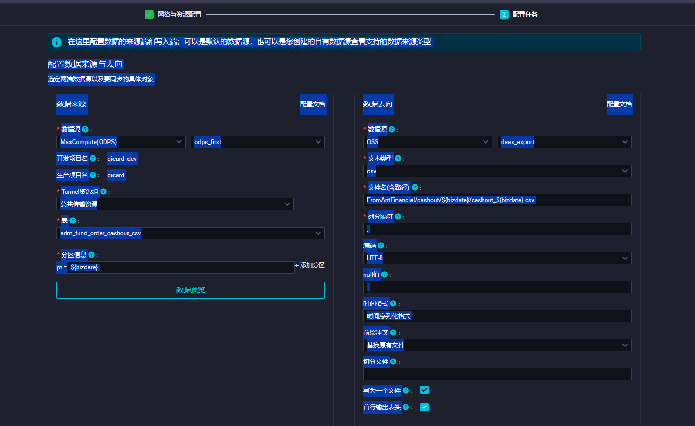695x426 pixels.
Task: Click the 时间序列化格式 time format field
Action: [498, 316]
